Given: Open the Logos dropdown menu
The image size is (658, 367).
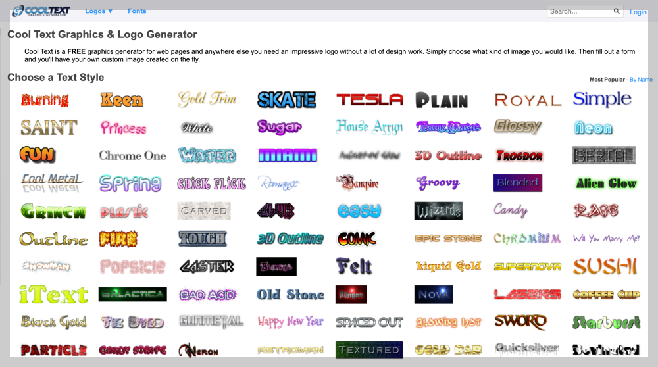Looking at the screenshot, I should [99, 11].
